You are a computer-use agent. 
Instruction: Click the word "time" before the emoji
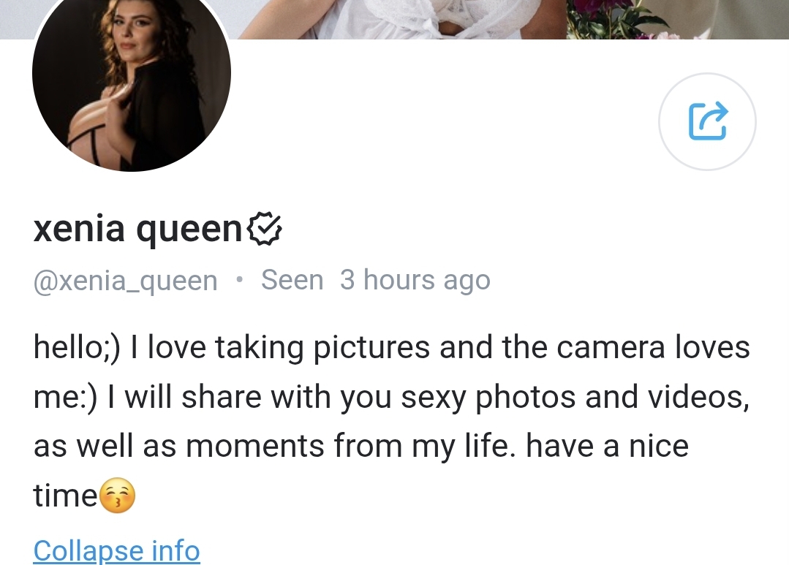pyautogui.click(x=65, y=496)
